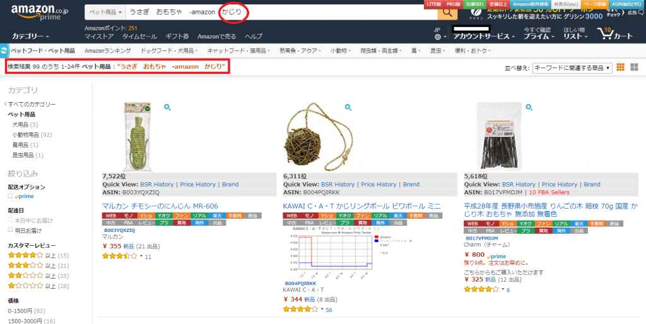Viewport: 646px width, 324px height.
Task: Click モノ tag under りんごの木 product
Action: 490,224
